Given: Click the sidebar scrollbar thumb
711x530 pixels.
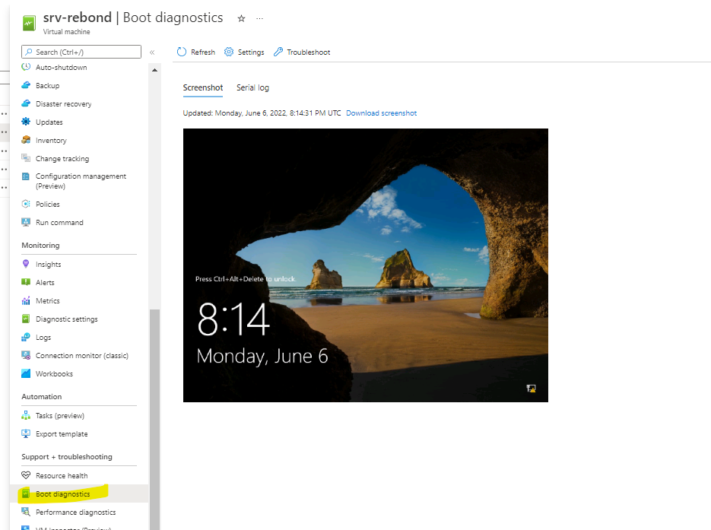Looking at the screenshot, I should (154, 420).
